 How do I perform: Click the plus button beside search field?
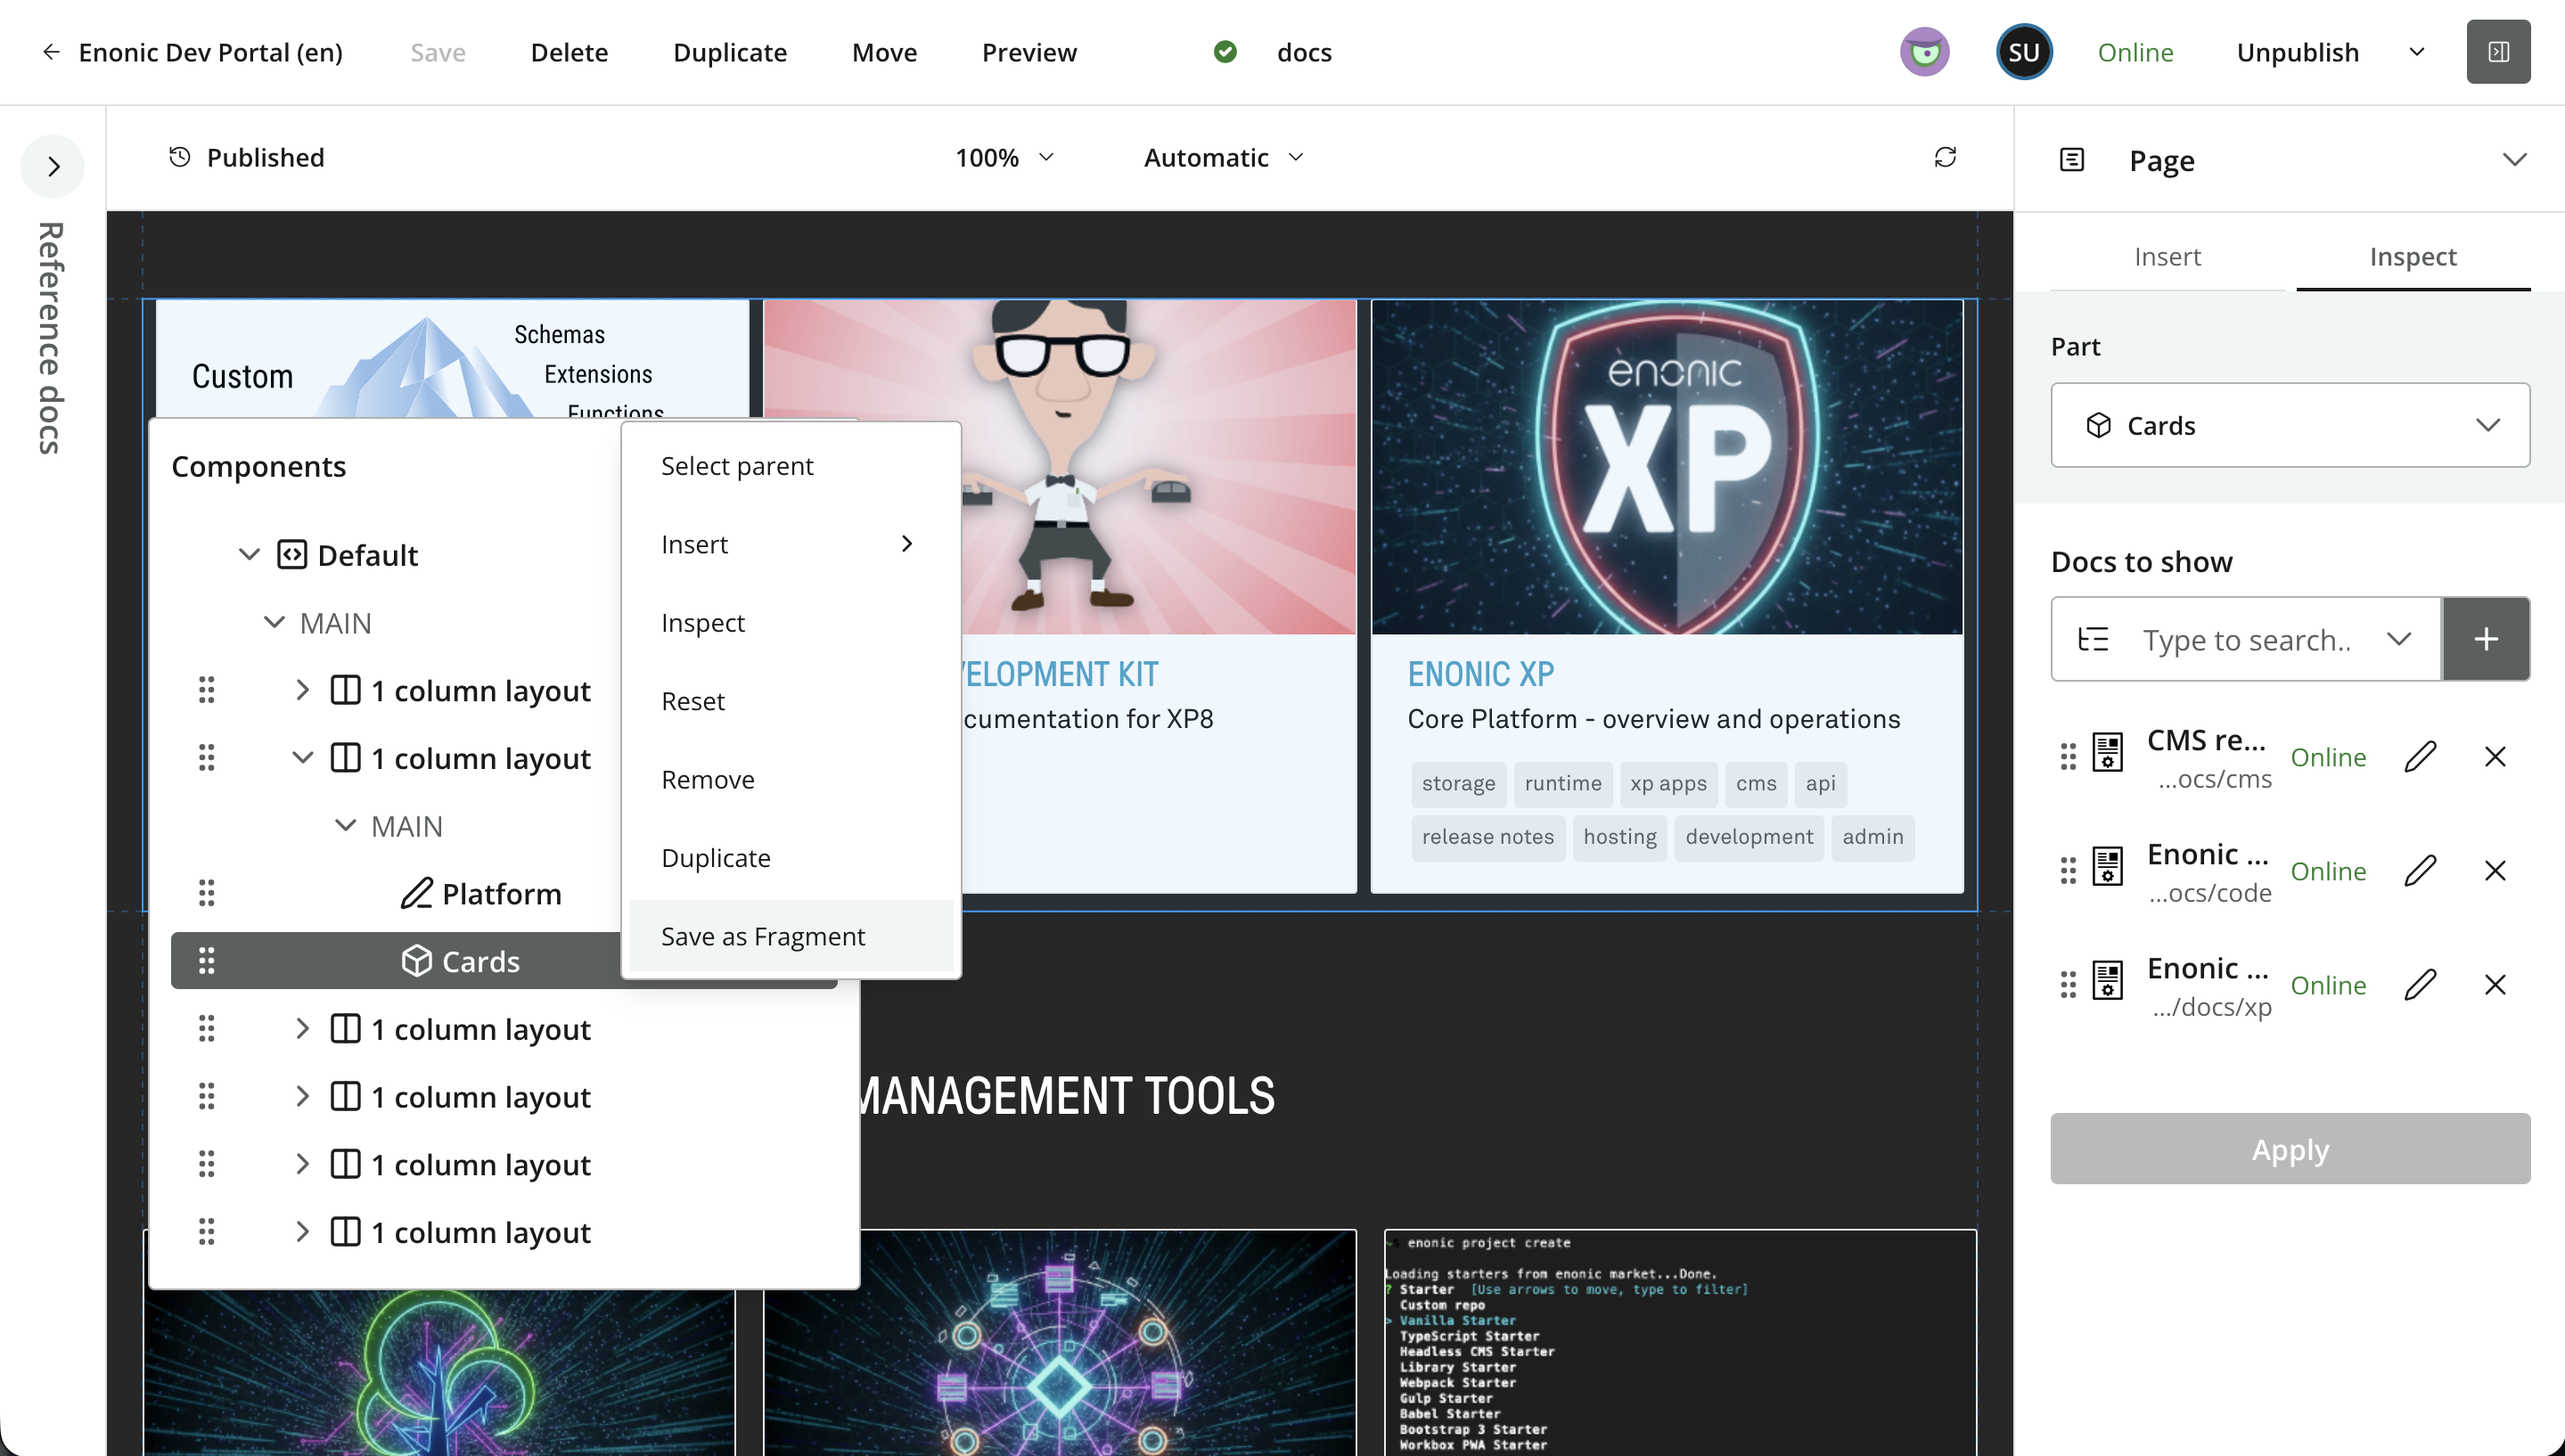coord(2486,639)
